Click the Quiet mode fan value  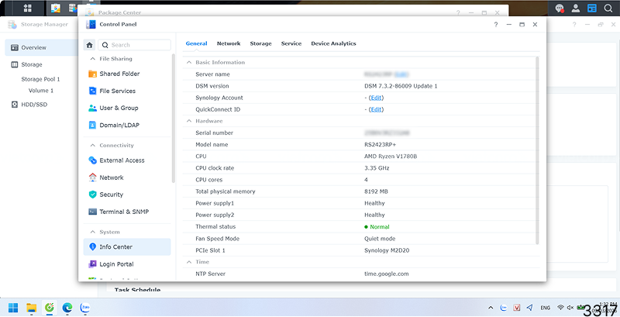tap(380, 239)
